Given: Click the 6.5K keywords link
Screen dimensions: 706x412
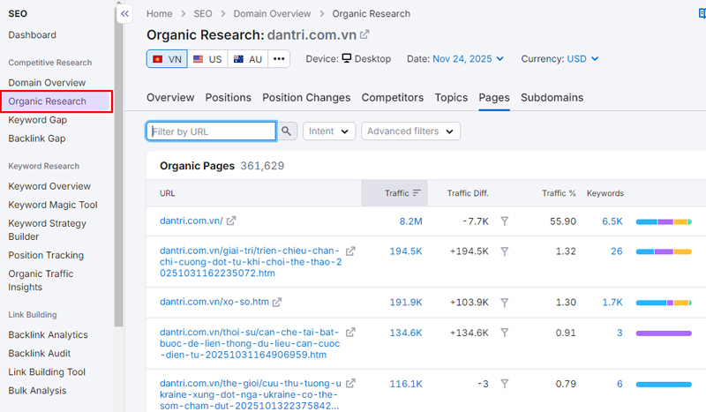Looking at the screenshot, I should [612, 221].
